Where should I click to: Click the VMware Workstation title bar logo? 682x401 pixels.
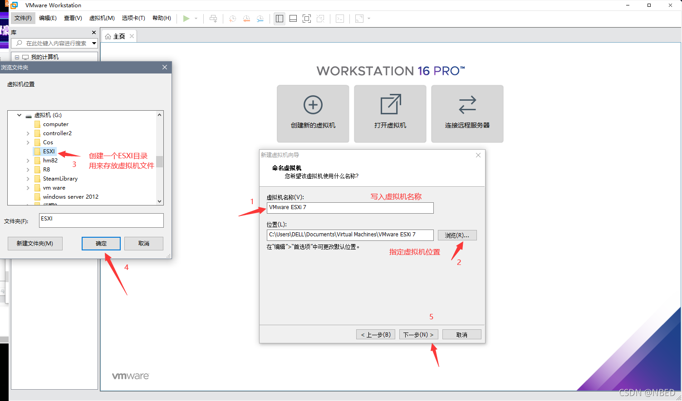(x=14, y=5)
